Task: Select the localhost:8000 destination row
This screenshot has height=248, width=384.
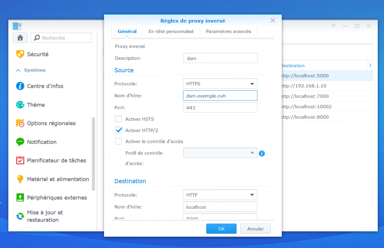Action: click(x=327, y=117)
